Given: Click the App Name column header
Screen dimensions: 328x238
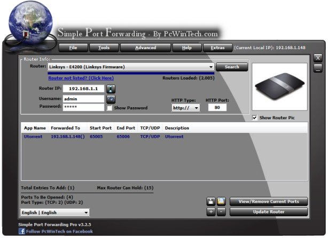Looking at the screenshot, I should pyautogui.click(x=35, y=128).
